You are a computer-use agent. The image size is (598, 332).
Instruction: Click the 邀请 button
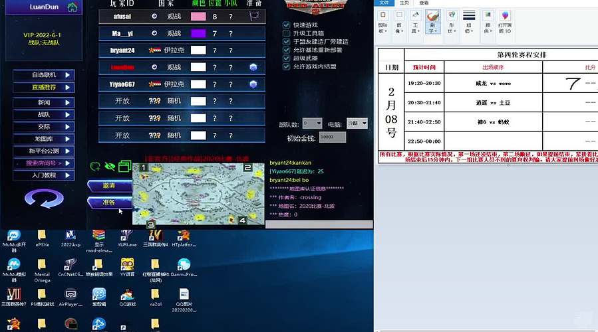pos(109,185)
